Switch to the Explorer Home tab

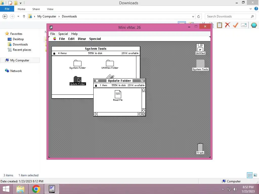click(21, 9)
